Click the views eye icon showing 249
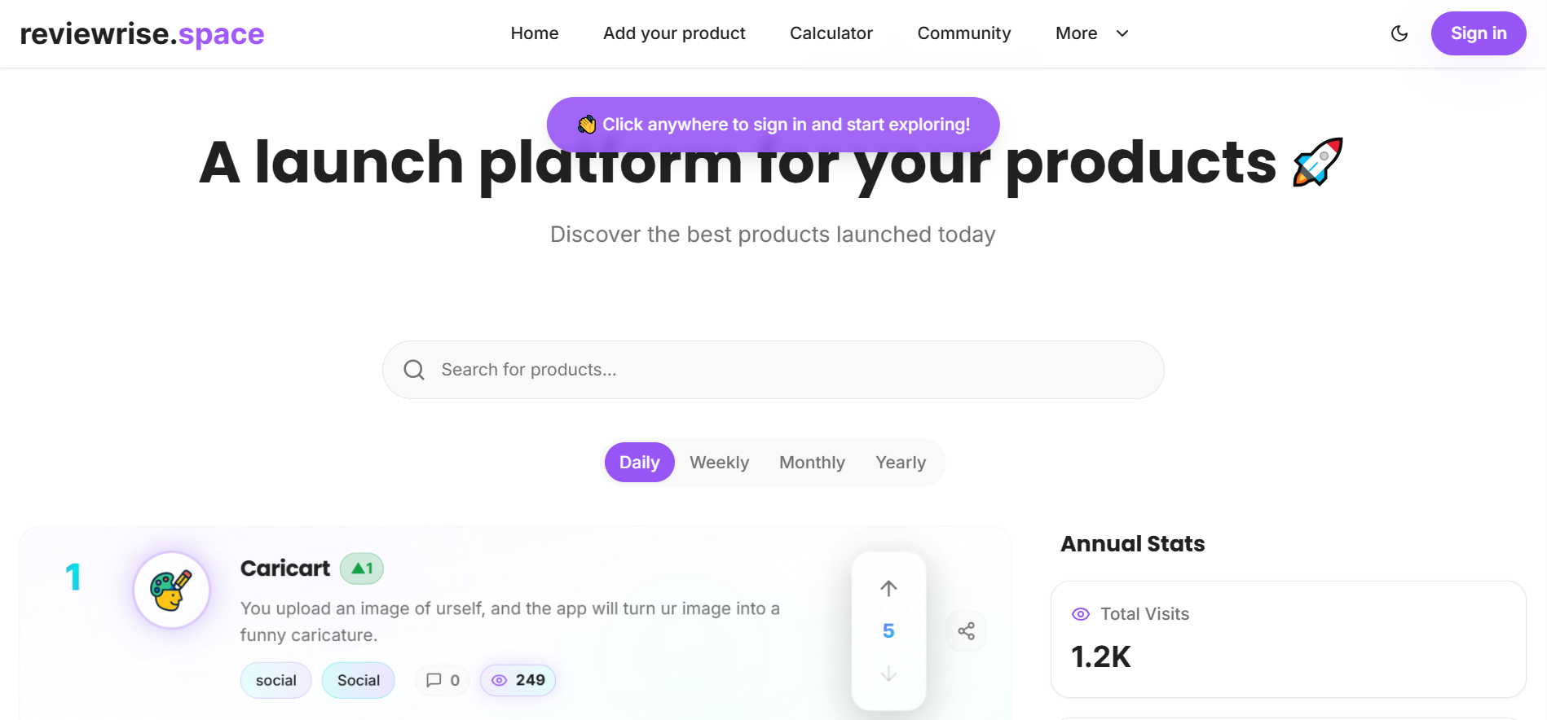 [x=498, y=680]
